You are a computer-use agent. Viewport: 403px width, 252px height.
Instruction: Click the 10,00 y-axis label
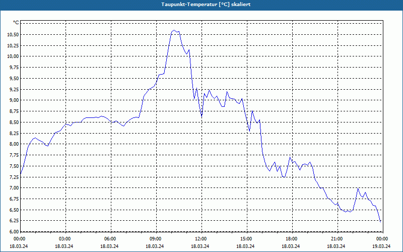[x=14, y=56]
